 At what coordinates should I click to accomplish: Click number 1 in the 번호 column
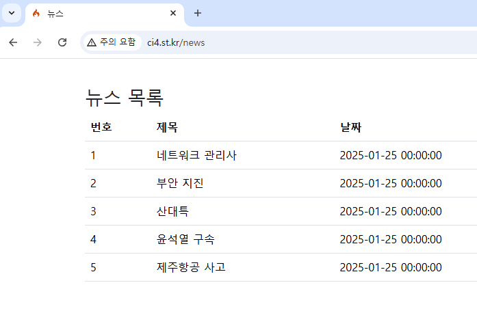coord(93,155)
